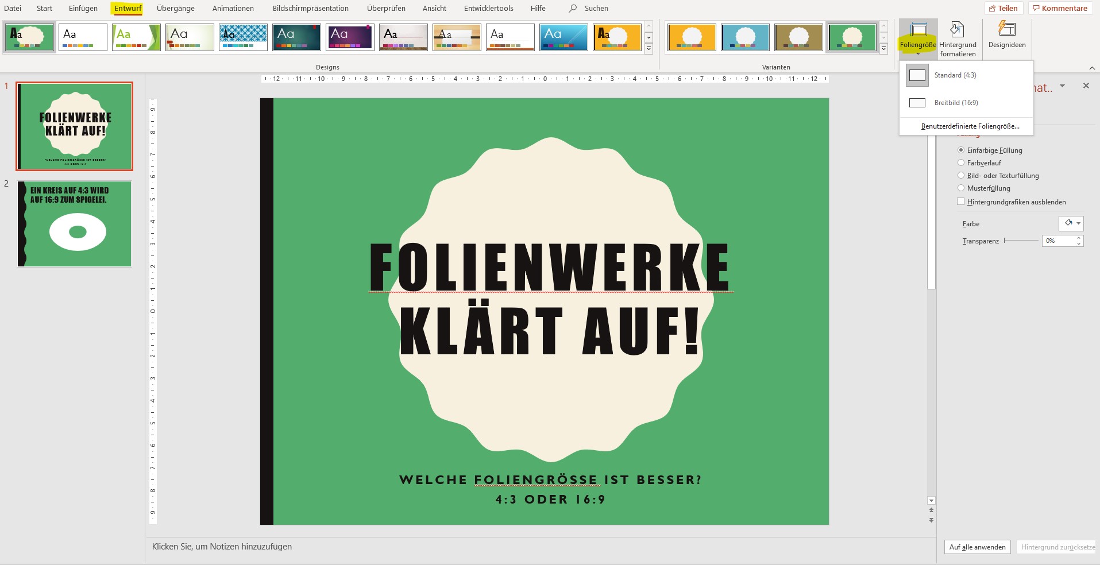Viewport: 1100px width, 565px height.
Task: Collapse the ribbon with the chevron
Action: (1091, 68)
